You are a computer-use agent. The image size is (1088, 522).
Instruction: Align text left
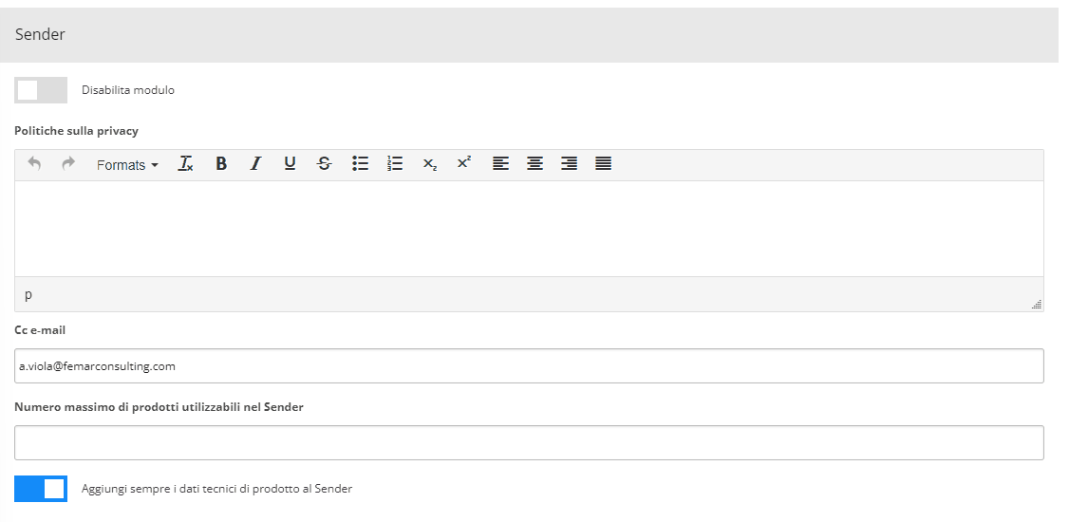click(500, 164)
